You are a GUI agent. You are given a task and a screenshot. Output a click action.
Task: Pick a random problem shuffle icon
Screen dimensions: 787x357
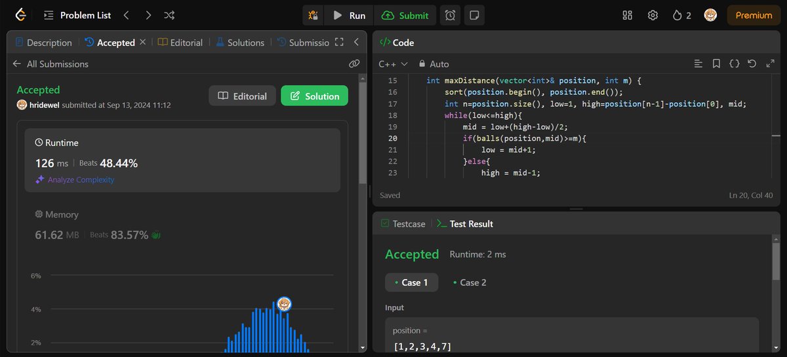click(x=169, y=15)
